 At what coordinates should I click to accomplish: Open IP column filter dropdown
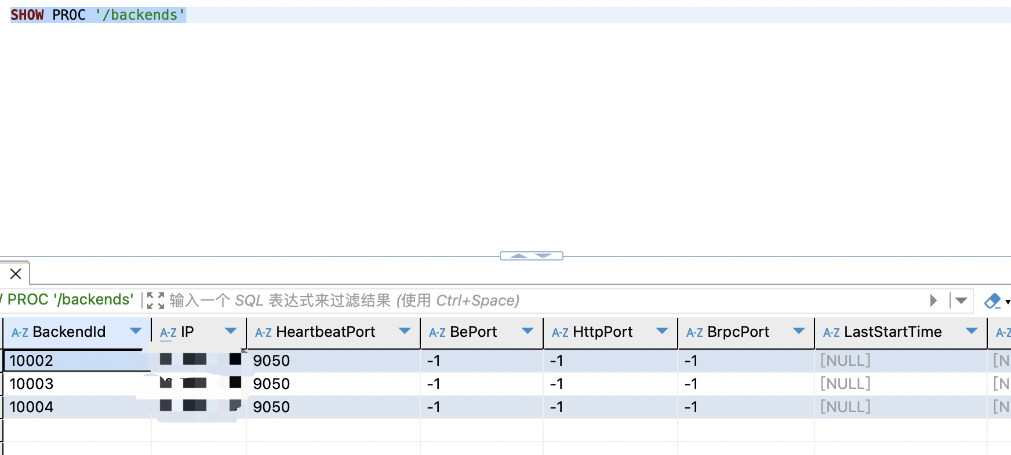point(231,331)
